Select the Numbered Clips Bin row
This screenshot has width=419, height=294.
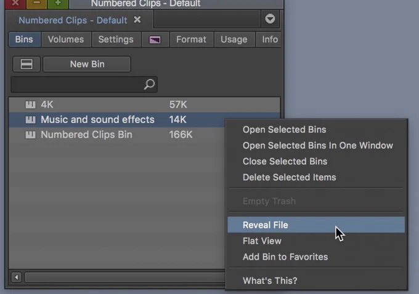click(x=117, y=135)
